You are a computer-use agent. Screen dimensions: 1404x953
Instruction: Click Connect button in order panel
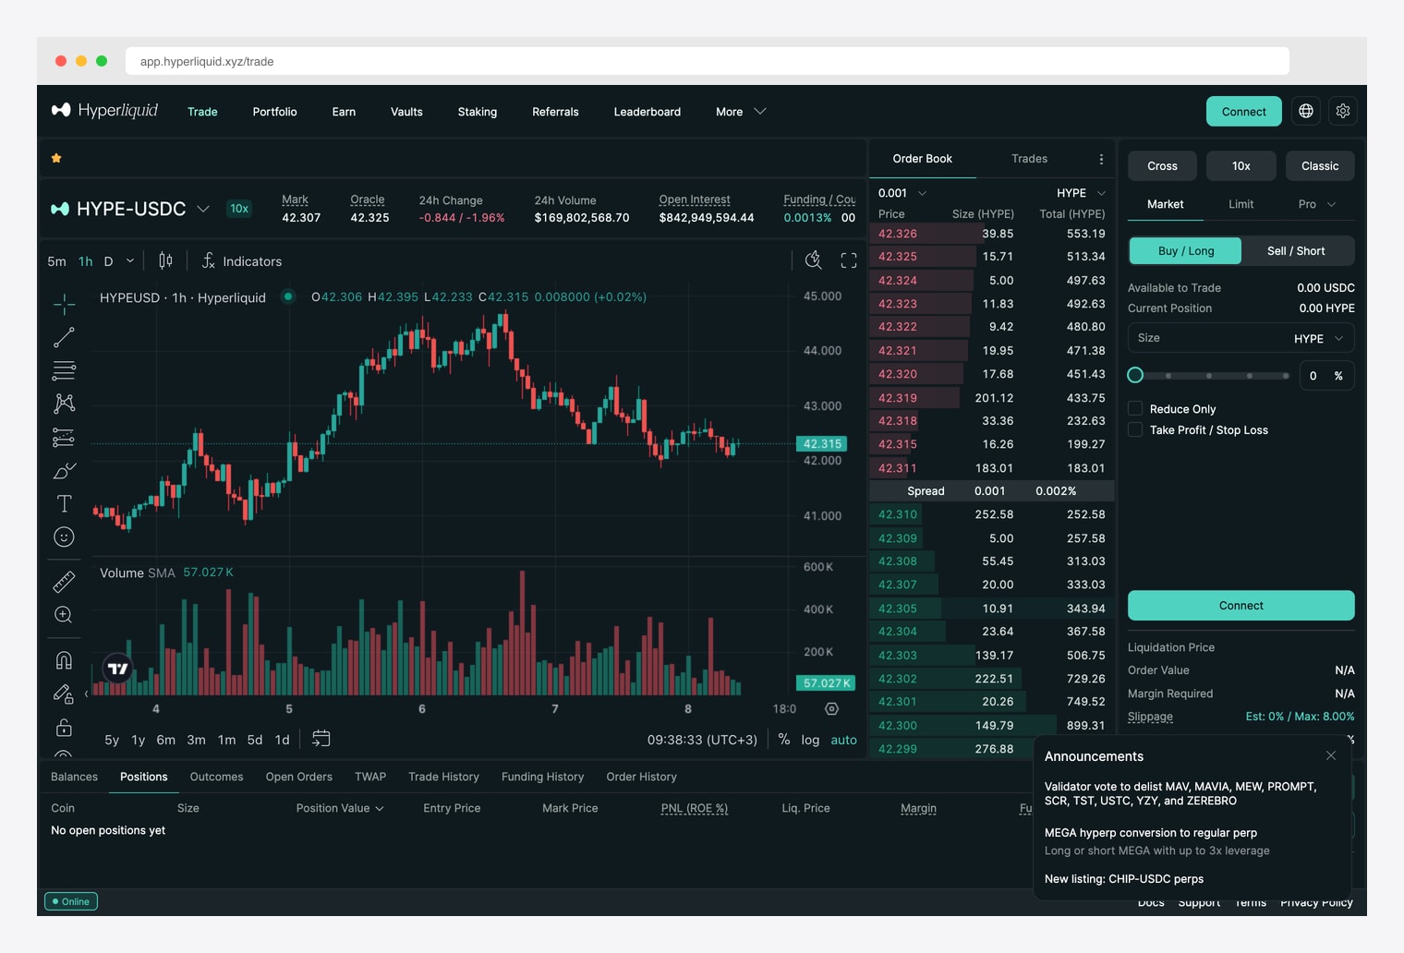(x=1241, y=606)
